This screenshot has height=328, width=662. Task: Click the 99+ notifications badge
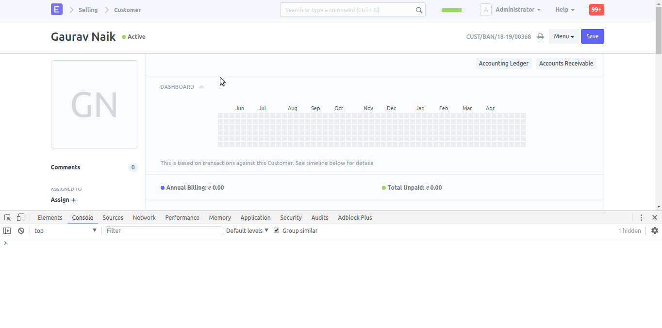[x=596, y=9]
